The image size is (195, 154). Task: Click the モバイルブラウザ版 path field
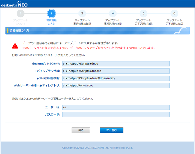(116, 71)
